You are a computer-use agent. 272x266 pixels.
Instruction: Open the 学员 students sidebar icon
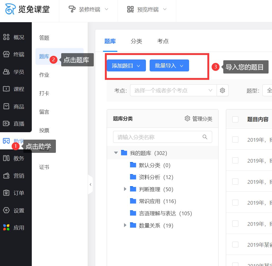pos(6,72)
